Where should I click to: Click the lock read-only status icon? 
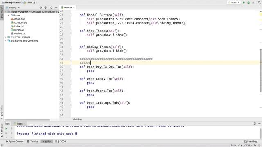click(255, 145)
